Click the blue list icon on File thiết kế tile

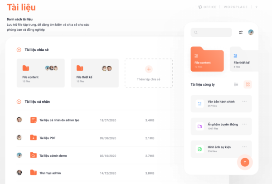[235, 56]
